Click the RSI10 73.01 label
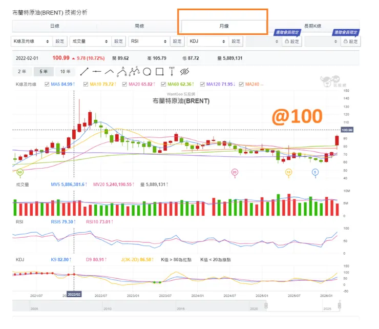Image resolution: width=379 pixels, height=329 pixels. tap(99, 222)
